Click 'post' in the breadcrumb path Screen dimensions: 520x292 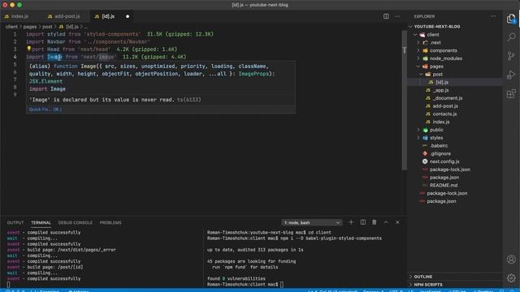click(x=47, y=27)
